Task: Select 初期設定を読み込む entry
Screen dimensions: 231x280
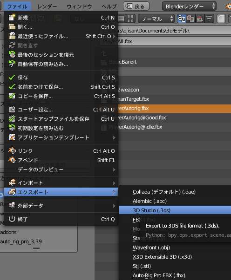Action: pyautogui.click(x=61, y=128)
